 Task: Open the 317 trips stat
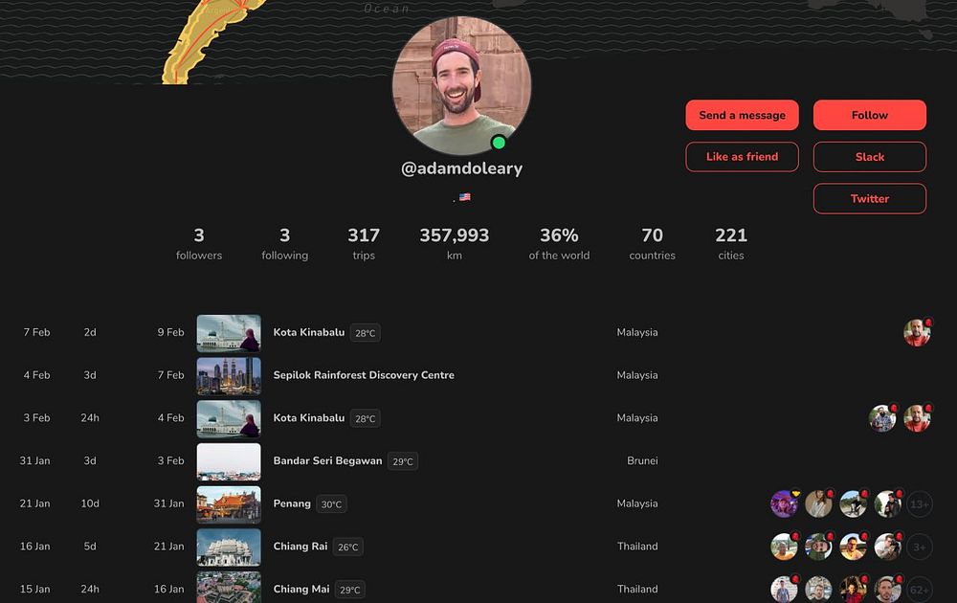[x=364, y=243]
